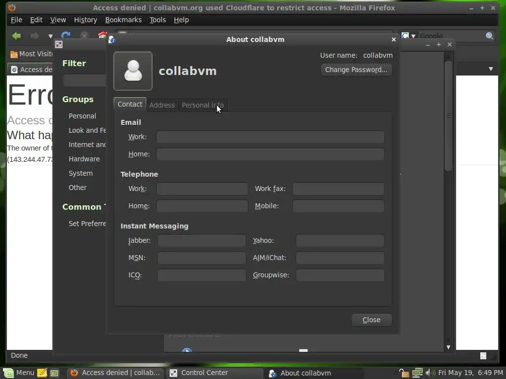Click the Work email field
The width and height of the screenshot is (506, 379).
270,137
